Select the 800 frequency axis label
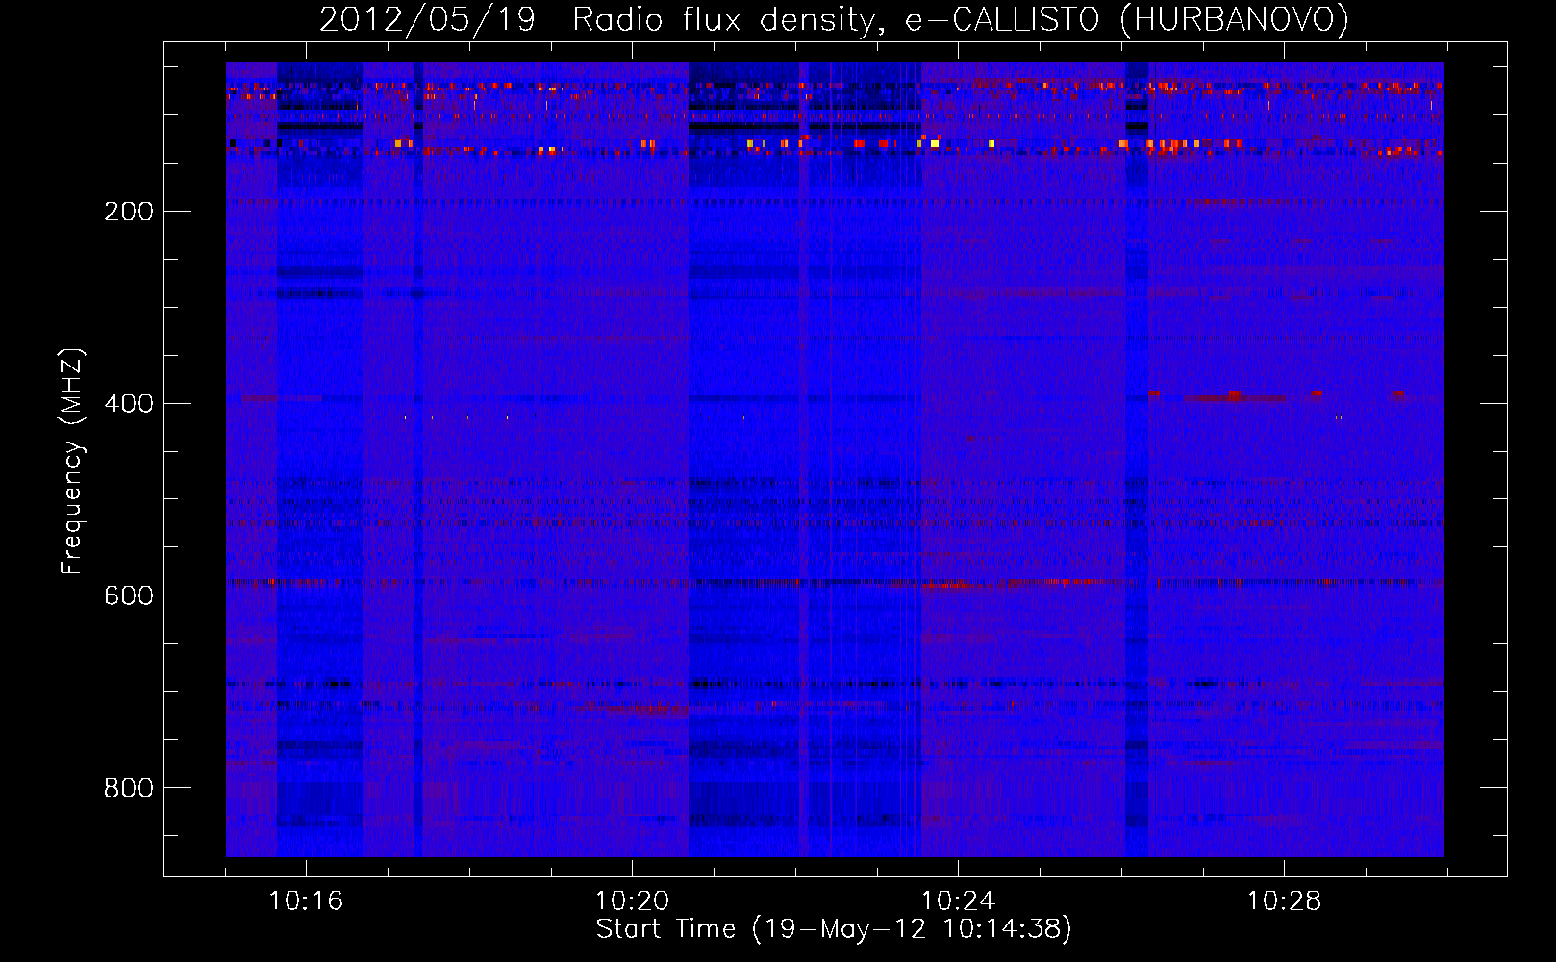The width and height of the screenshot is (1556, 962). tap(129, 789)
